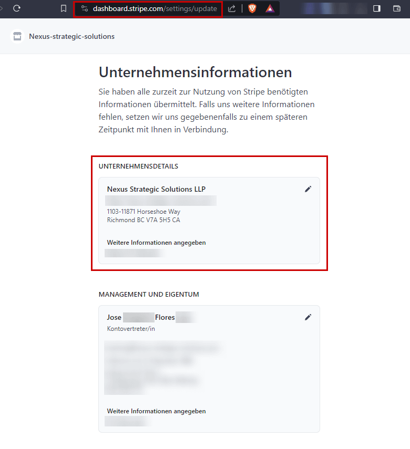Click the Brave Rewards triangle icon
Image resolution: width=410 pixels, height=449 pixels.
tap(270, 8)
